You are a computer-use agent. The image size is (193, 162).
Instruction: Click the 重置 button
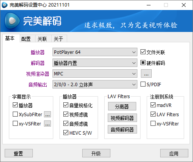pyautogui.click(x=19, y=153)
